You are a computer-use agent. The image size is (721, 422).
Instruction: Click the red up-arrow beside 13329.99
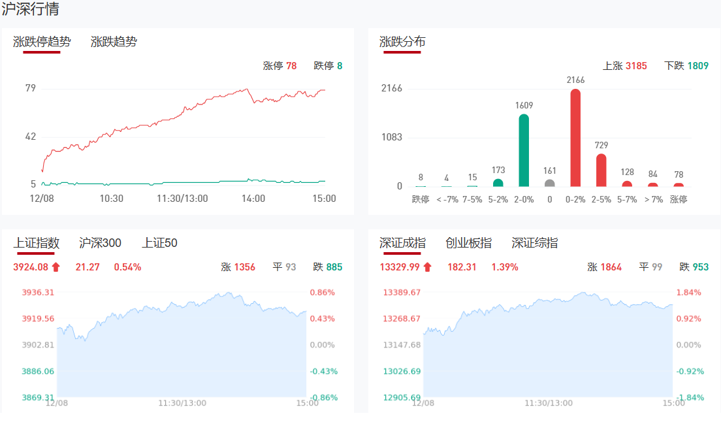click(427, 267)
